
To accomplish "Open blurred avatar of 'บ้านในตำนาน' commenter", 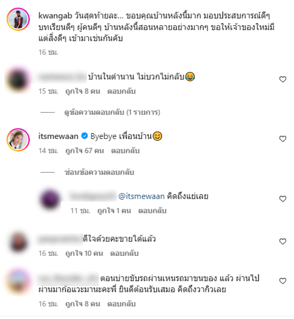I will tap(18, 80).
